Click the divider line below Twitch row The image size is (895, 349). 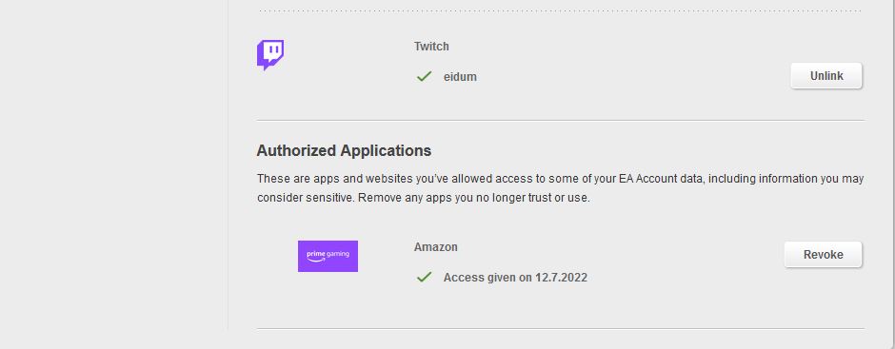pos(561,121)
